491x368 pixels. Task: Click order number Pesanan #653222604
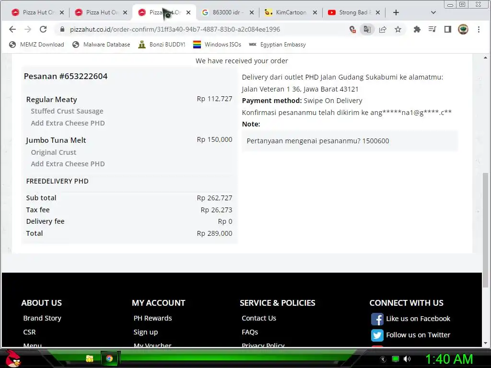pos(66,76)
